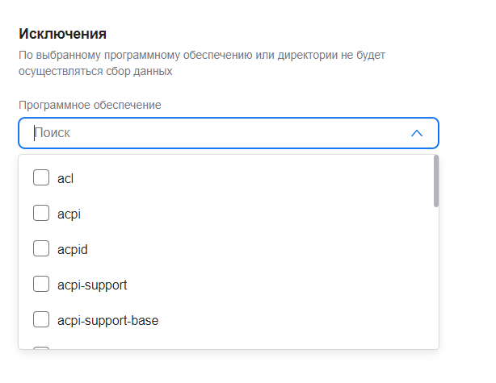Focus the Поиск search field
The height and width of the screenshot is (383, 496).
tap(162, 133)
